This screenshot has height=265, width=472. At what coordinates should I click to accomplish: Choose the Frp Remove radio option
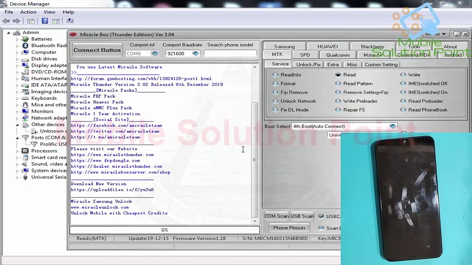pos(275,92)
